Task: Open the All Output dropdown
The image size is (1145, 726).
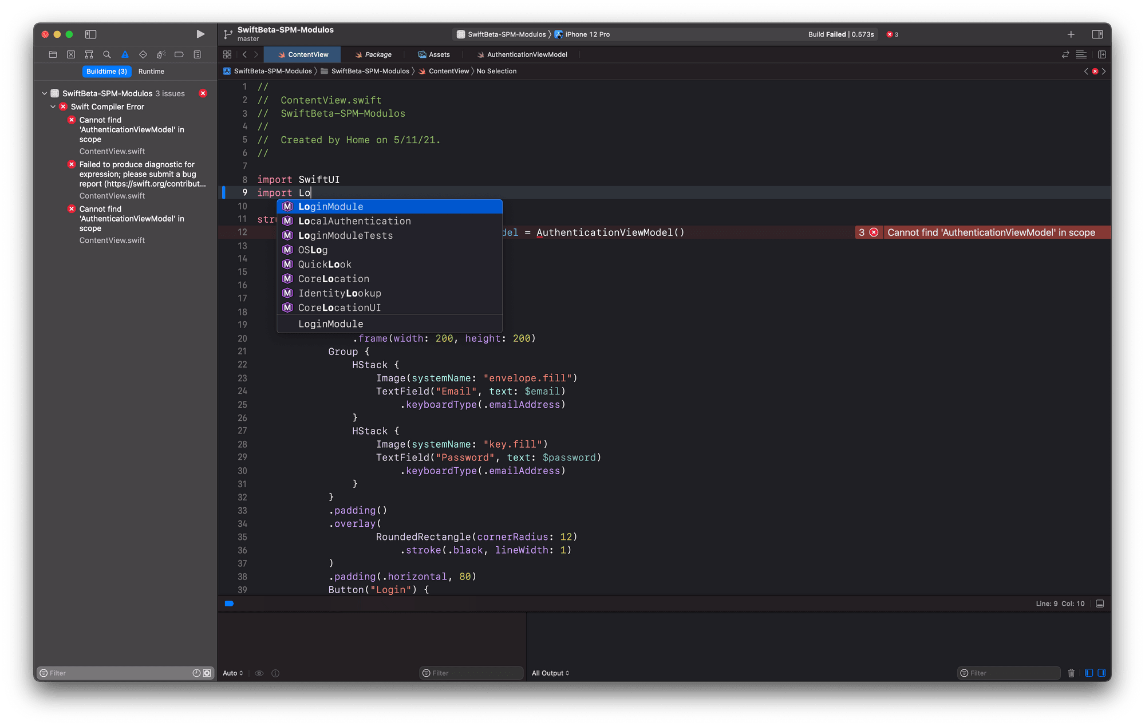Action: click(x=550, y=673)
